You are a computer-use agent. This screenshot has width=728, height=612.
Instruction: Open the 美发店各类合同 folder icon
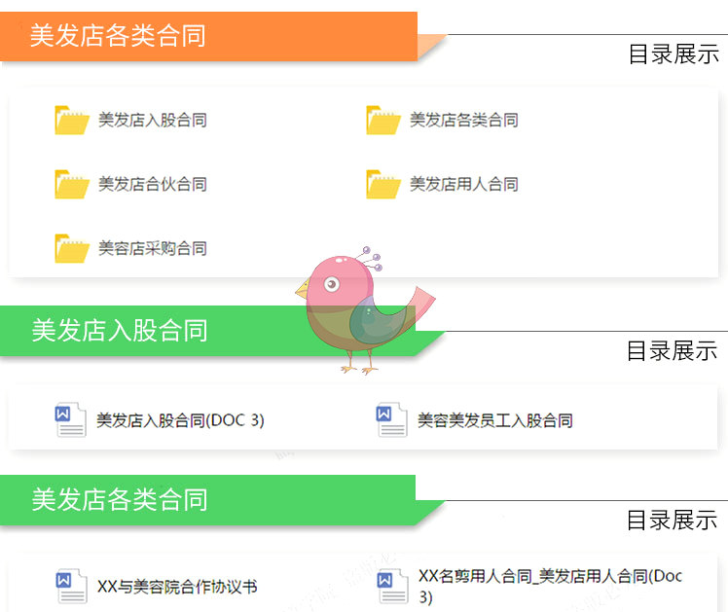click(x=383, y=121)
